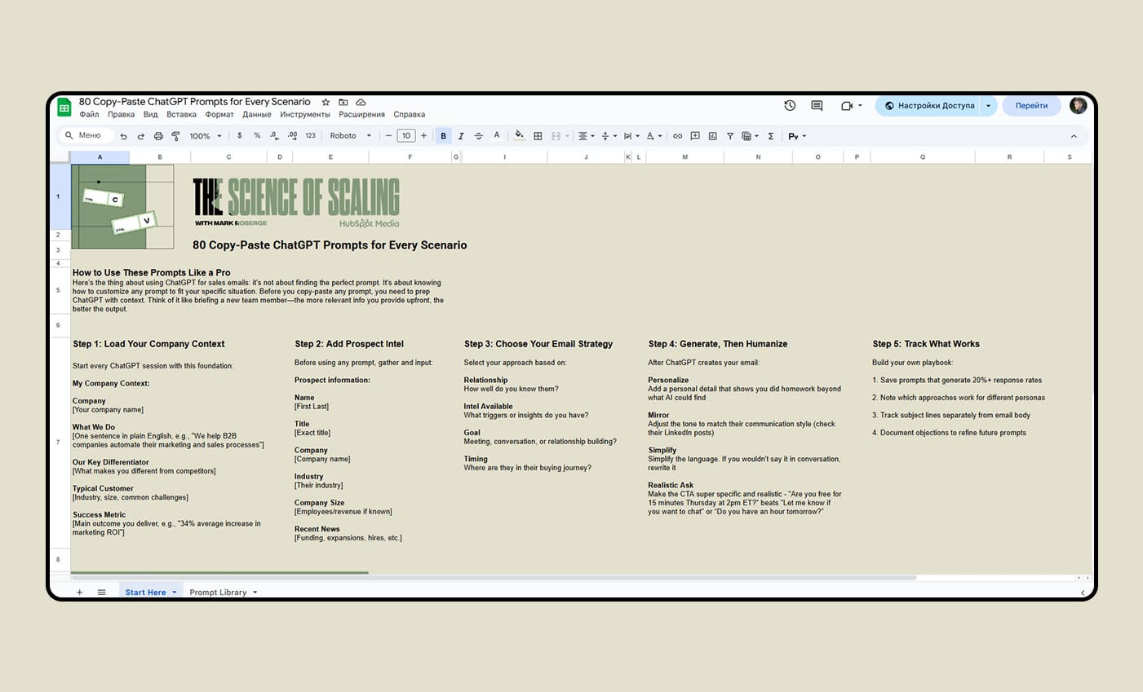1143x692 pixels.
Task: Click the font size input field
Action: click(405, 136)
